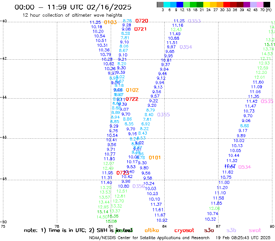Click the wave height value 10.32
The image size is (275, 241).
(210, 219)
